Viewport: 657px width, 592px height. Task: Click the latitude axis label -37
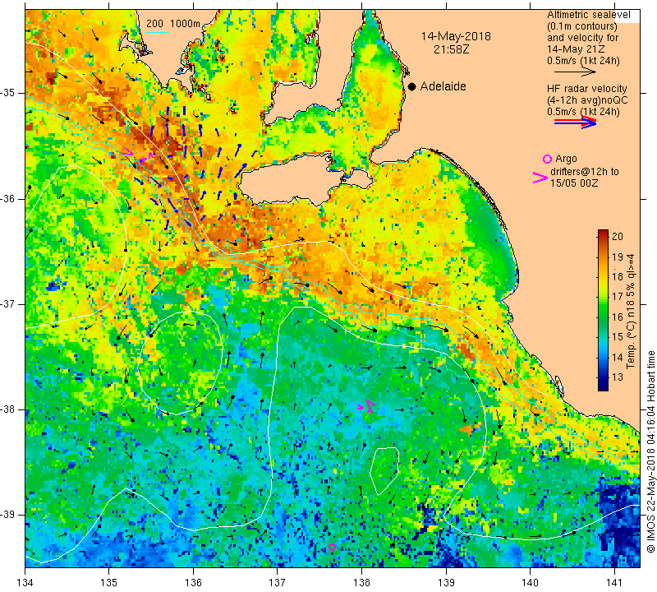(x=8, y=303)
